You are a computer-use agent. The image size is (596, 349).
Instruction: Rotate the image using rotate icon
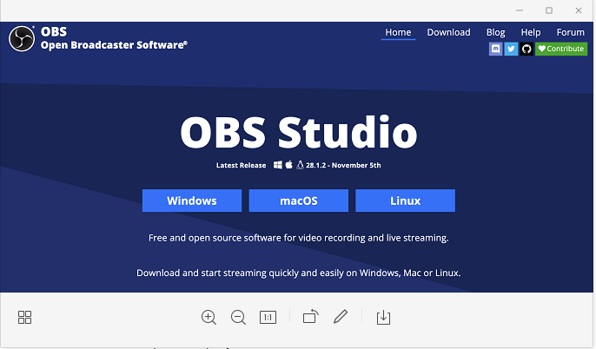click(x=310, y=318)
